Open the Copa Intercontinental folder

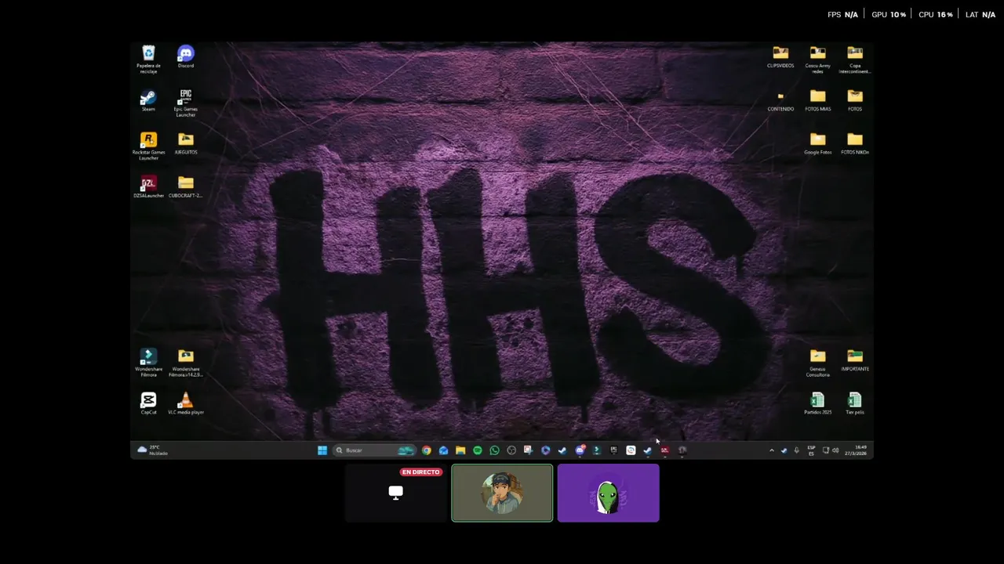click(855, 59)
